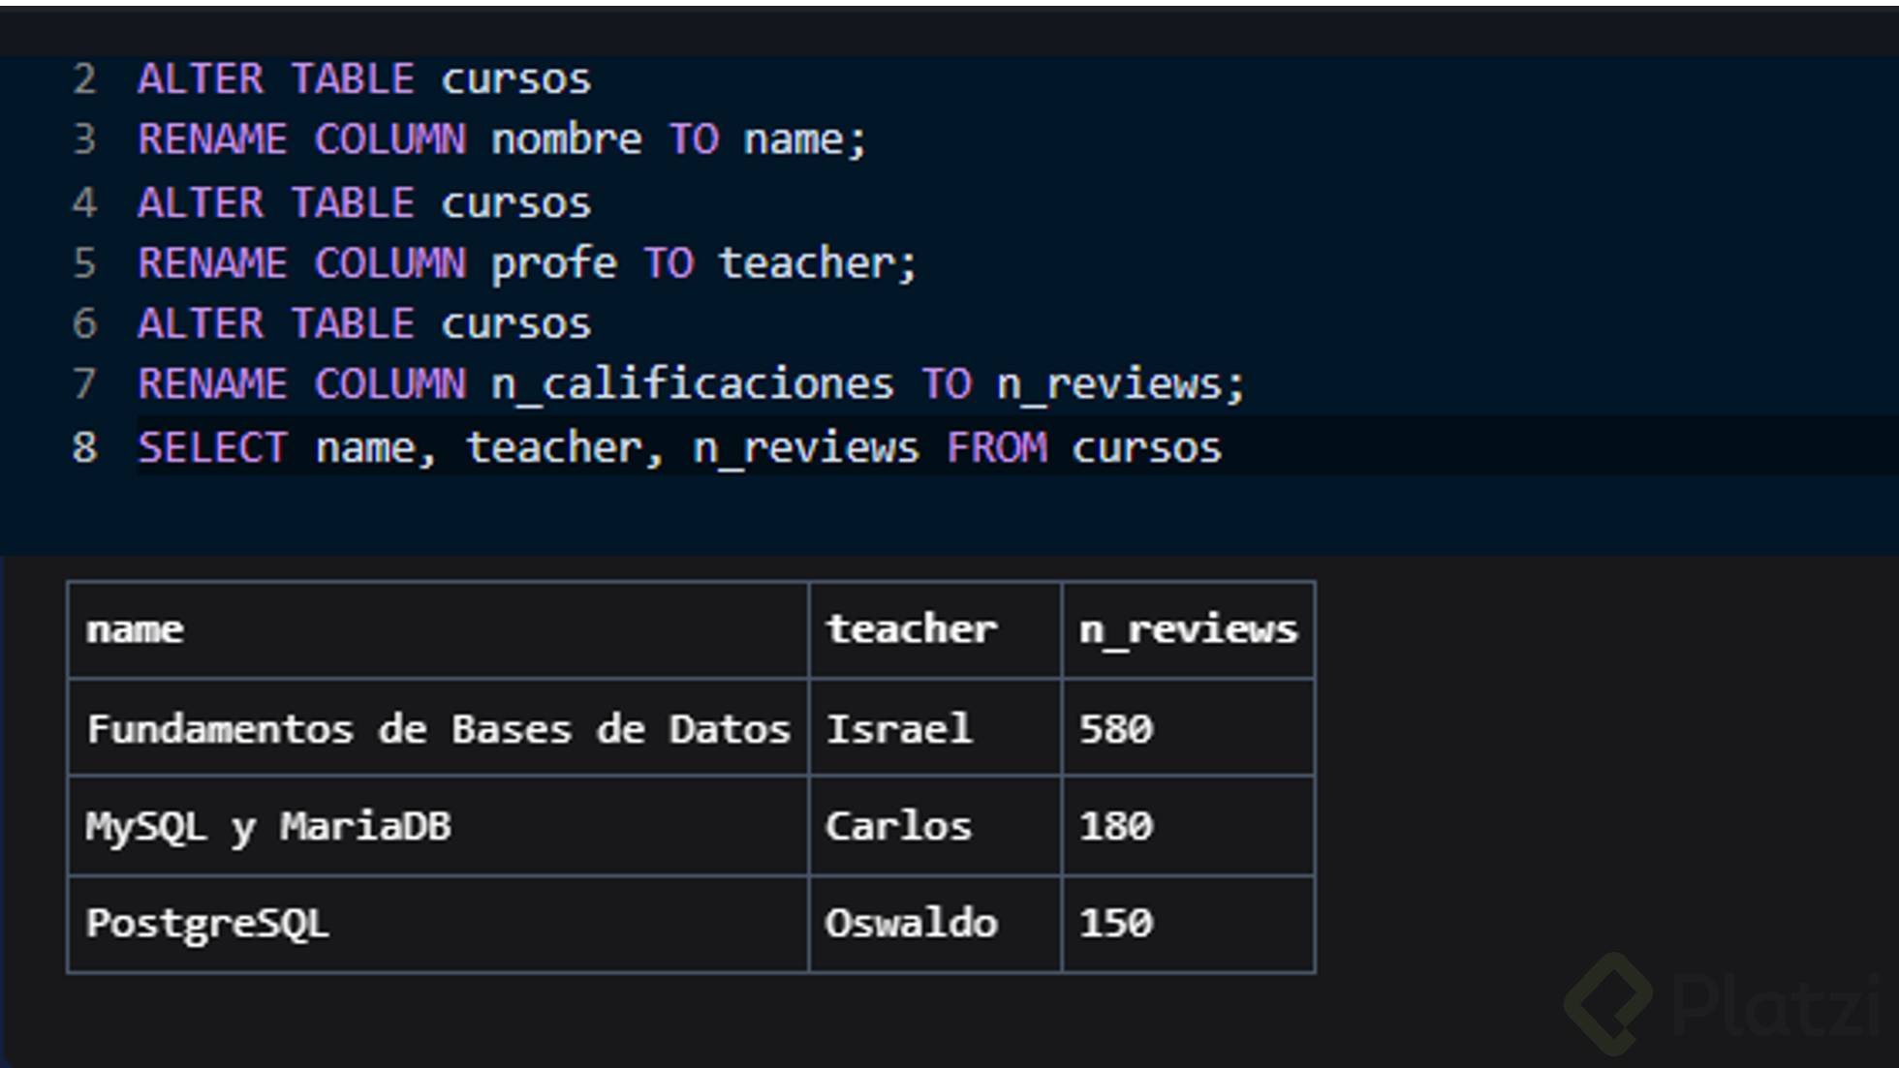
Task: Click the SELECT keyword on line 8
Action: coord(212,447)
